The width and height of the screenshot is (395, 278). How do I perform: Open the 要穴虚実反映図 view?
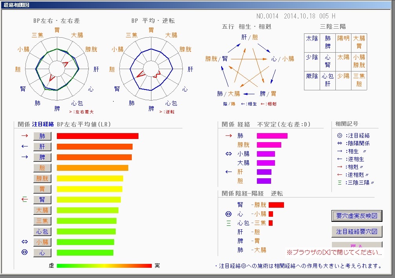click(357, 216)
